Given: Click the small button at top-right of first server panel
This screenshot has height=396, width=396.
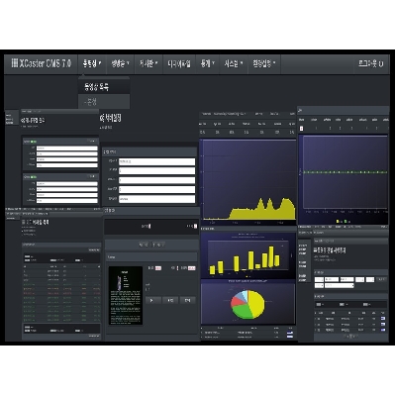Looking at the screenshot, I should point(92,142).
